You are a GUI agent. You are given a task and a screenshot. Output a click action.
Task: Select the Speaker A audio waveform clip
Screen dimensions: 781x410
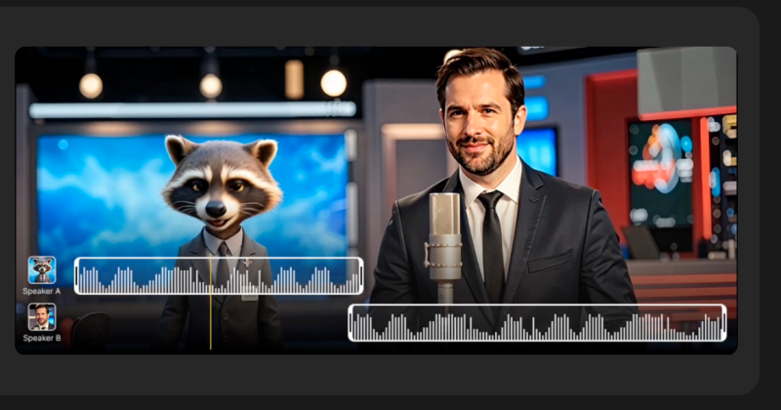(x=219, y=276)
